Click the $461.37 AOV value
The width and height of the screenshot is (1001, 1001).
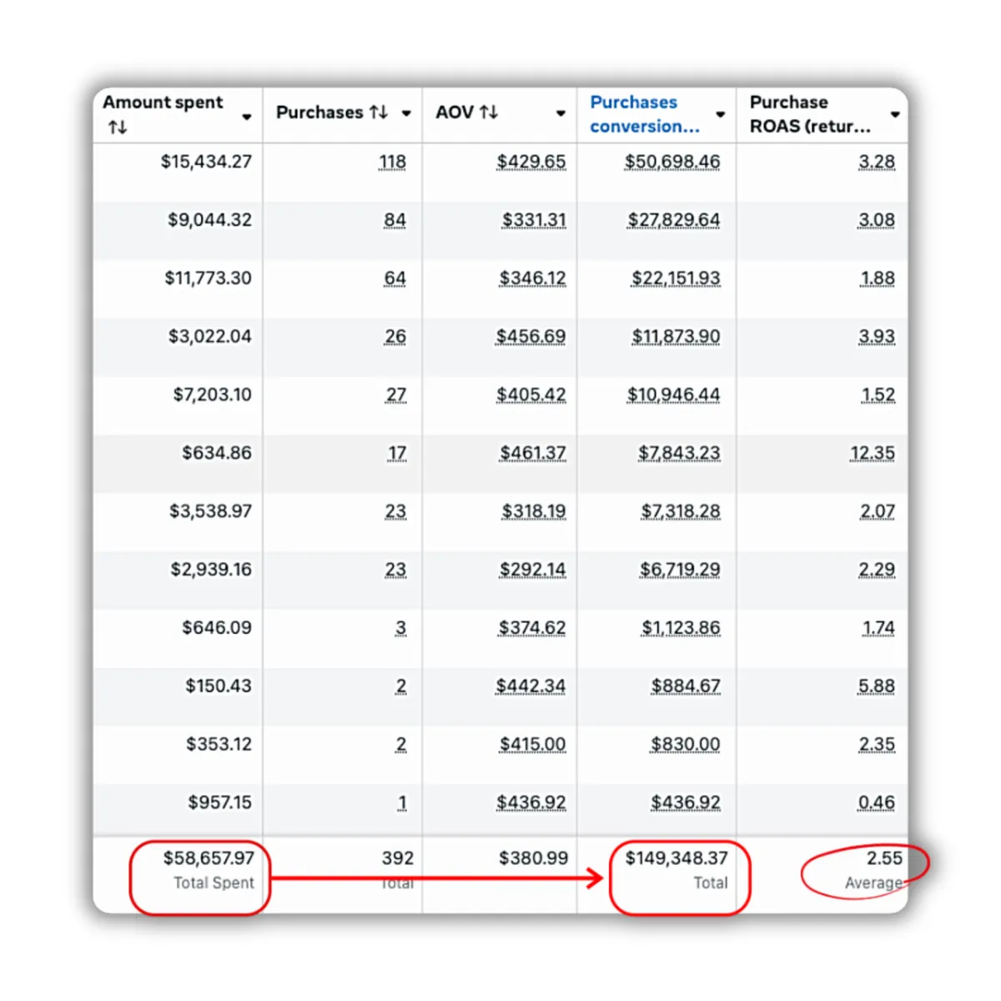point(533,453)
